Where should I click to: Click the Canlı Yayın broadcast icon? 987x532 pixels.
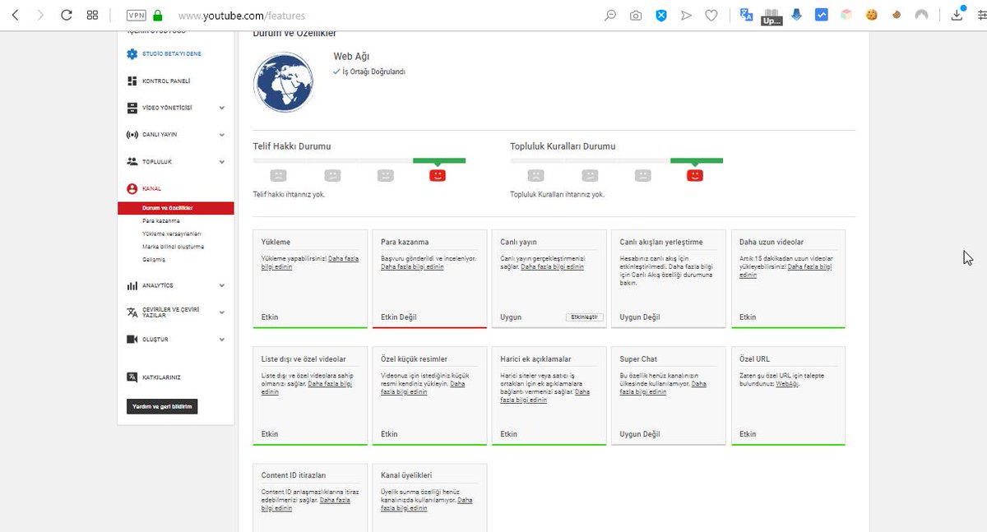pos(132,135)
